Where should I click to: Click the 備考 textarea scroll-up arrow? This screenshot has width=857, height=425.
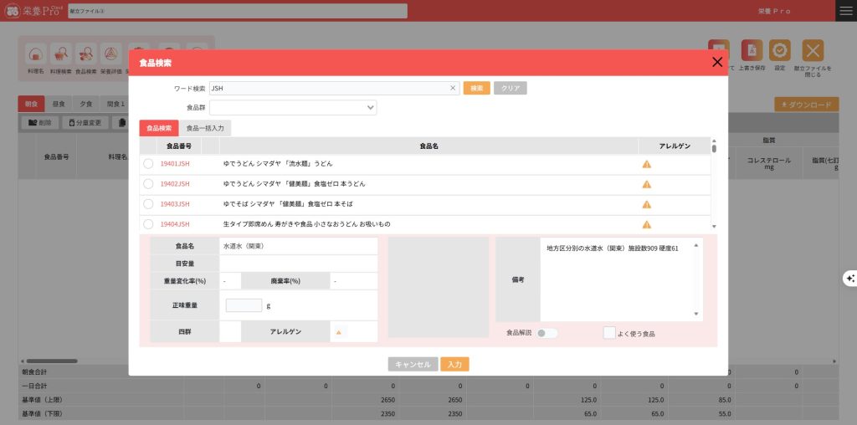[x=695, y=245]
